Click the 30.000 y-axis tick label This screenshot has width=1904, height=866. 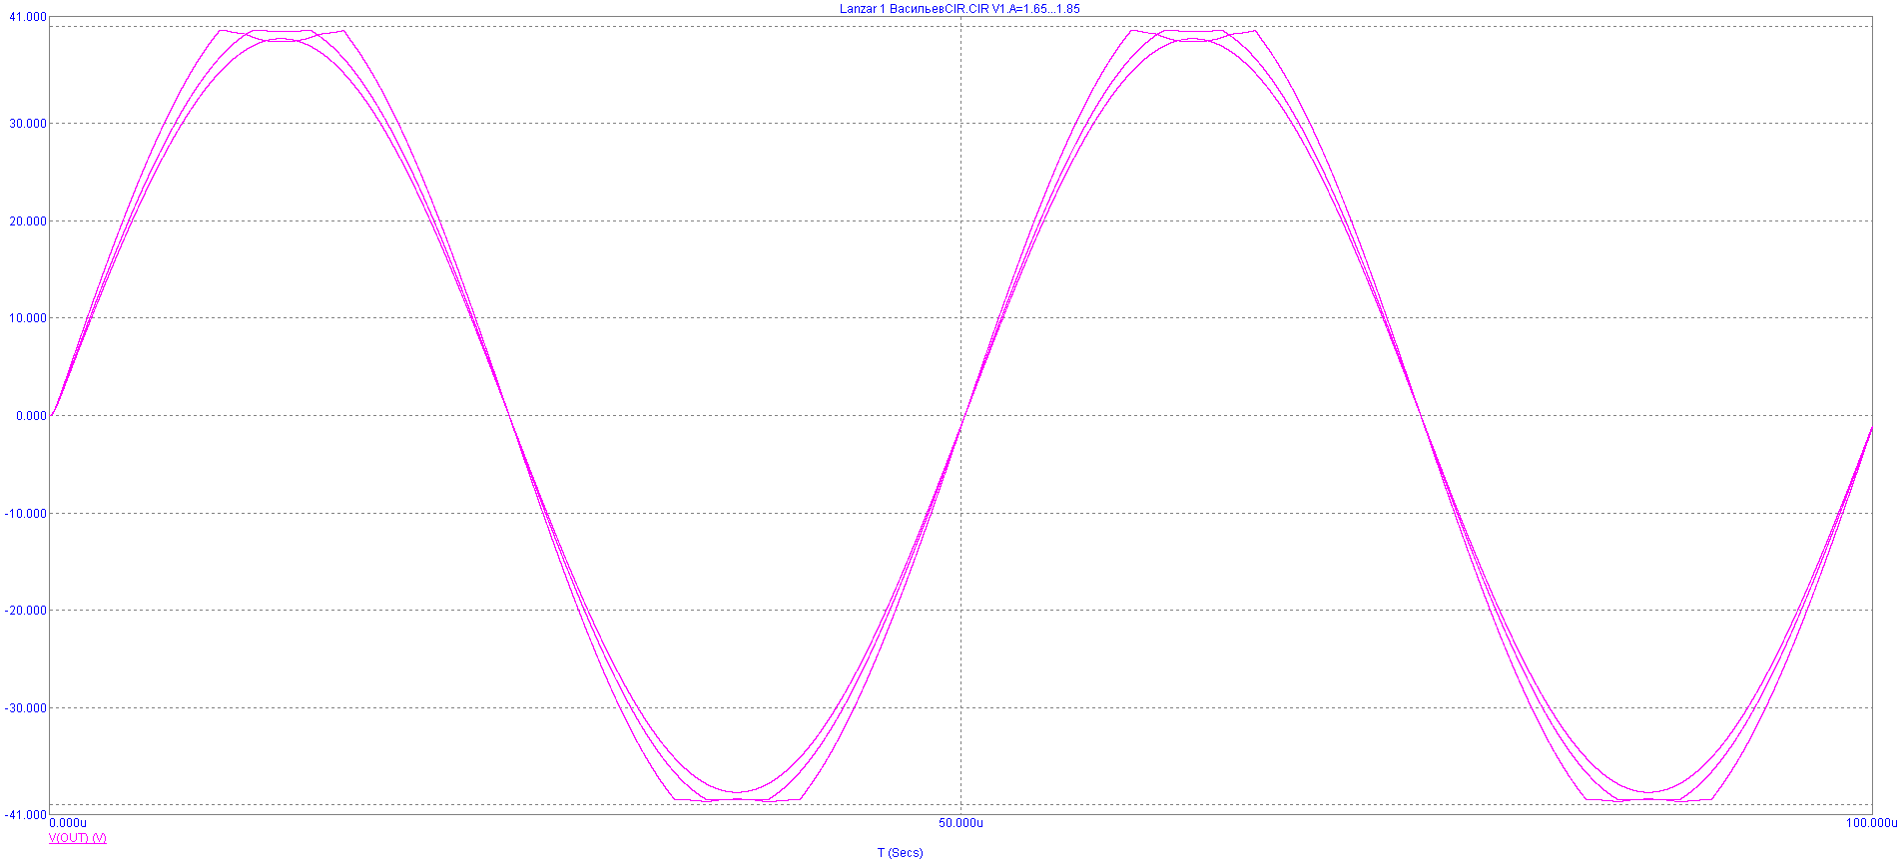pyautogui.click(x=28, y=124)
